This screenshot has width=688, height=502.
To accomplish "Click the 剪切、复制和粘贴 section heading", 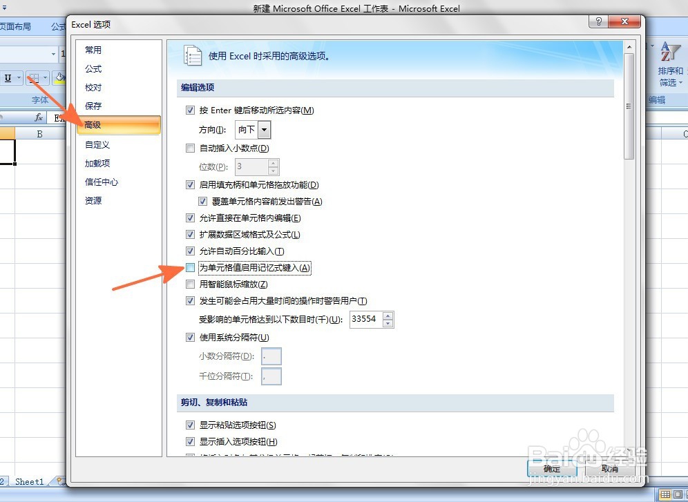I will [214, 403].
